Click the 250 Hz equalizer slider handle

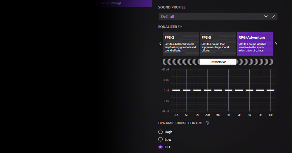[208, 90]
